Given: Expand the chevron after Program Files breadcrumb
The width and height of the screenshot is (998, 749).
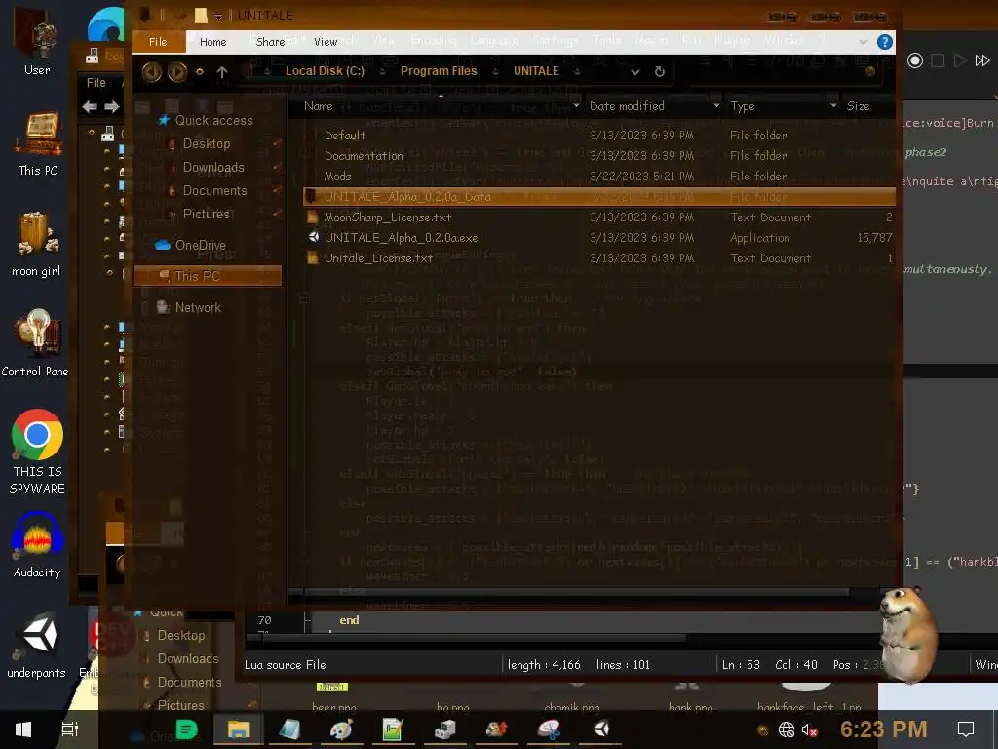Looking at the screenshot, I should pos(495,71).
